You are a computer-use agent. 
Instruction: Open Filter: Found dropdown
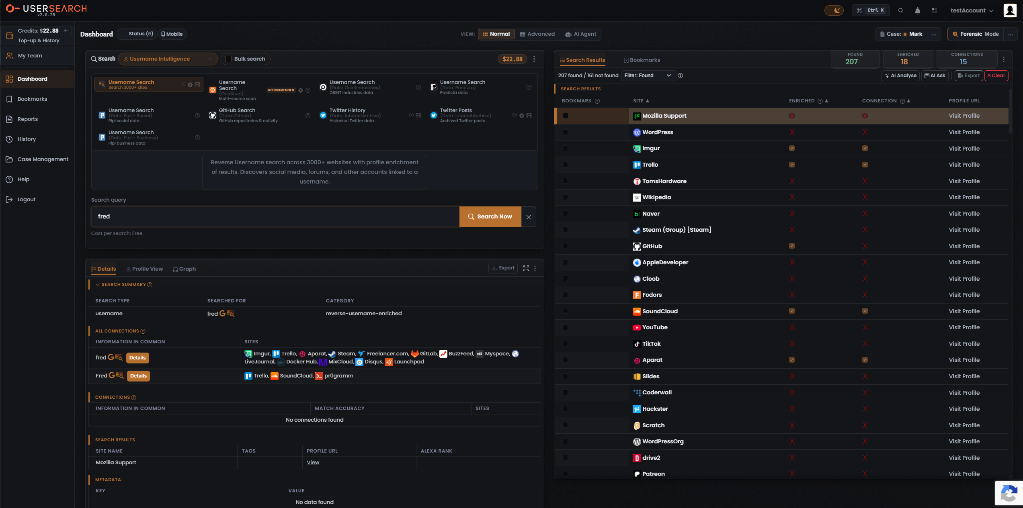coord(648,75)
